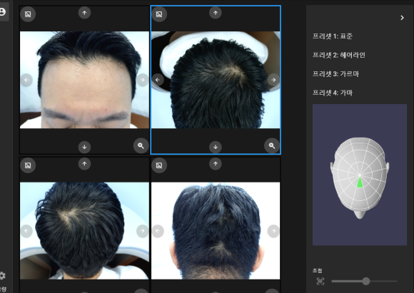Click the hide-image icon on the blue-highlighted crown panel

(x=159, y=14)
